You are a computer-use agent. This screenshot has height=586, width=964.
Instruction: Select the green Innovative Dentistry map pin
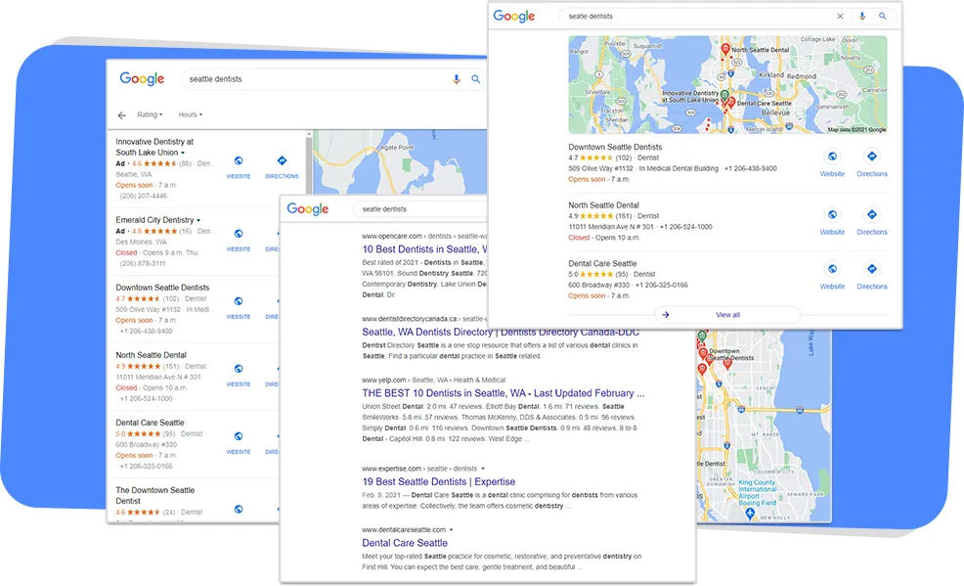click(724, 95)
